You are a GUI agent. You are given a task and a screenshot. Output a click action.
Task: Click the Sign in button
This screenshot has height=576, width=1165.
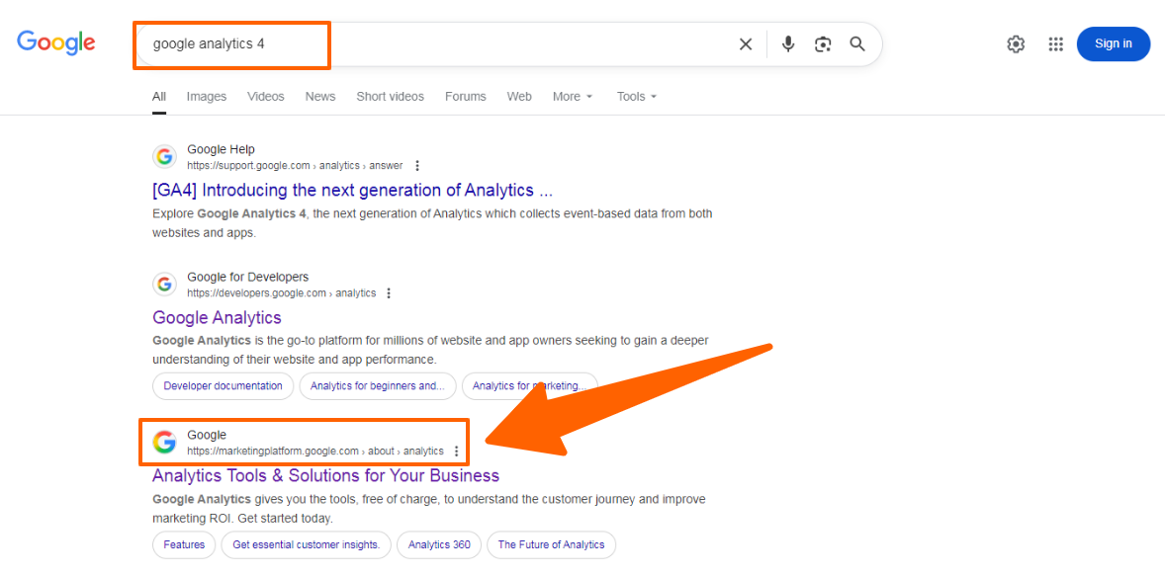coord(1113,43)
